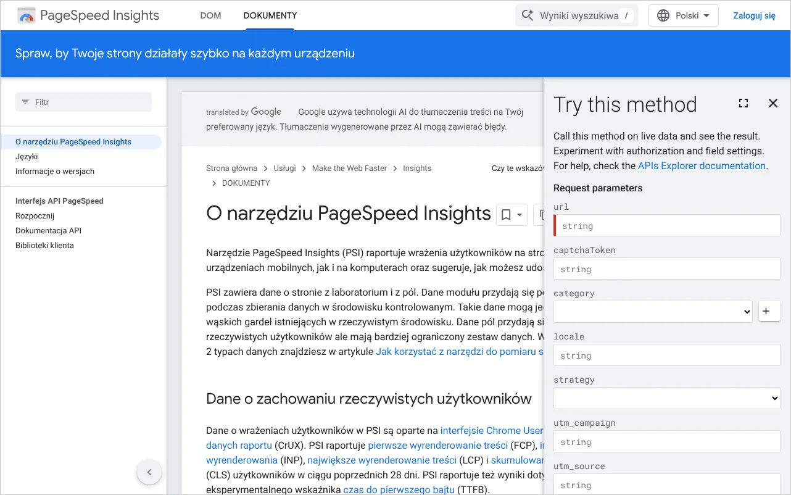This screenshot has width=791, height=495.
Task: Collapse the left navigation sidebar
Action: (x=149, y=473)
